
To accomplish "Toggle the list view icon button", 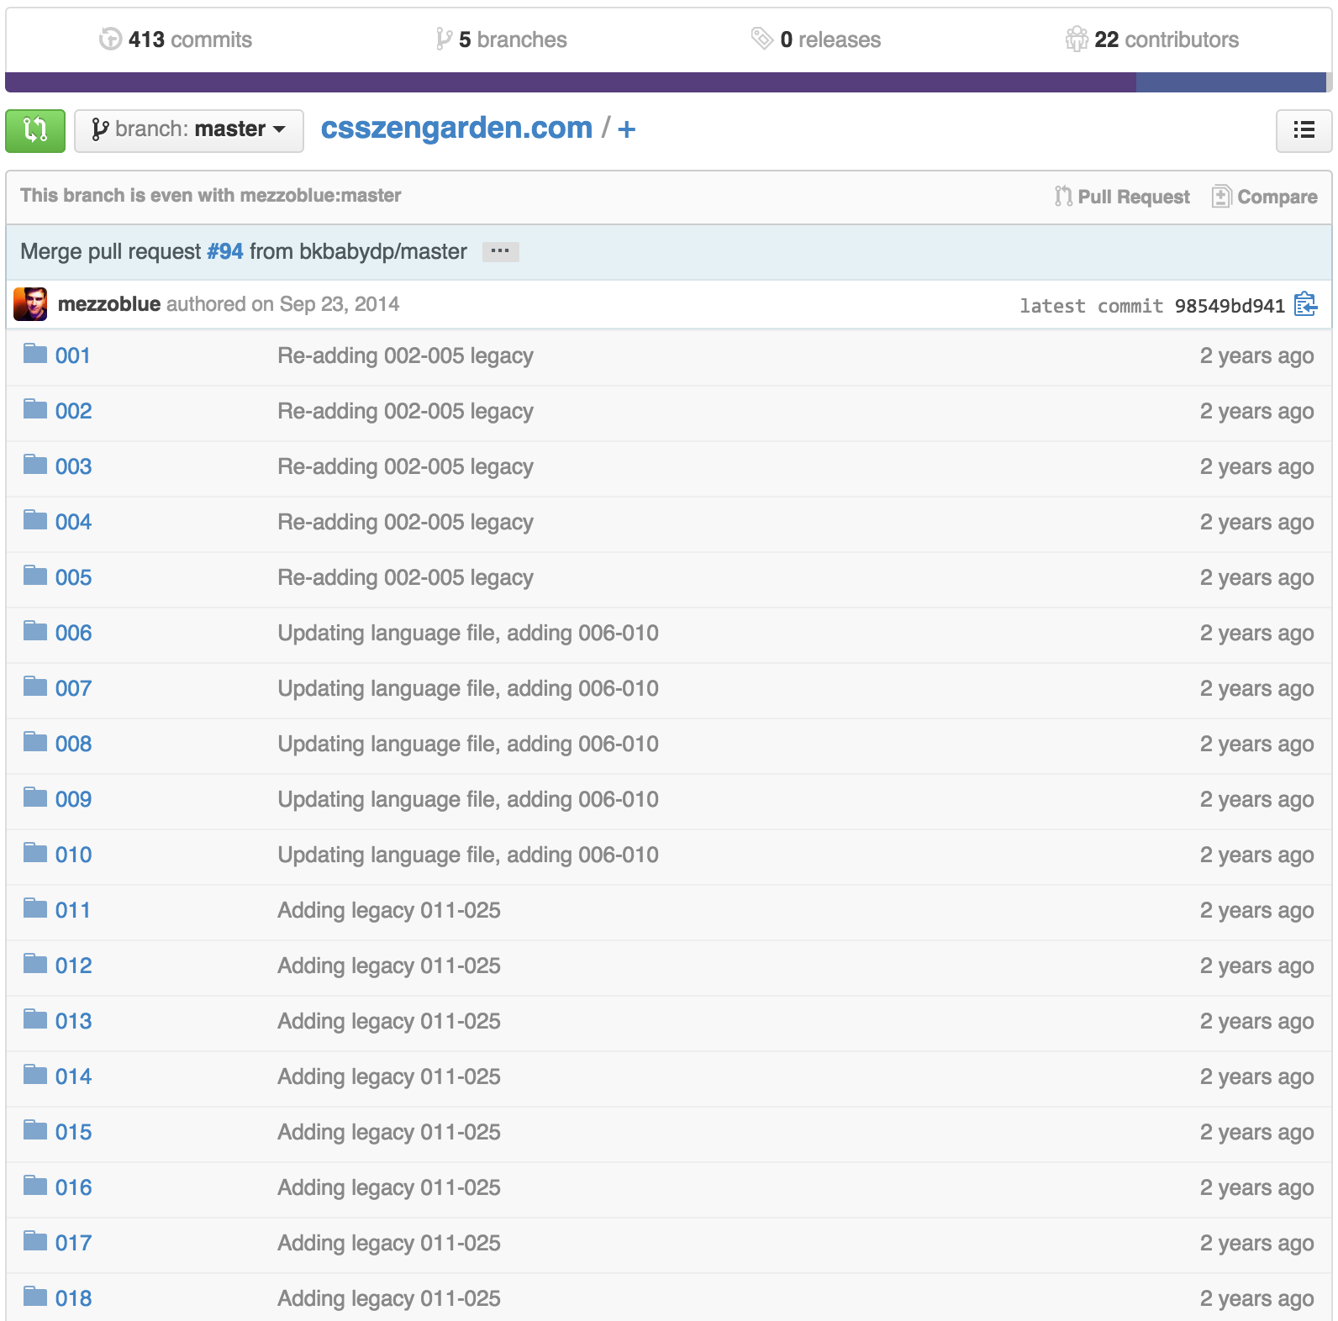I will click(1304, 130).
